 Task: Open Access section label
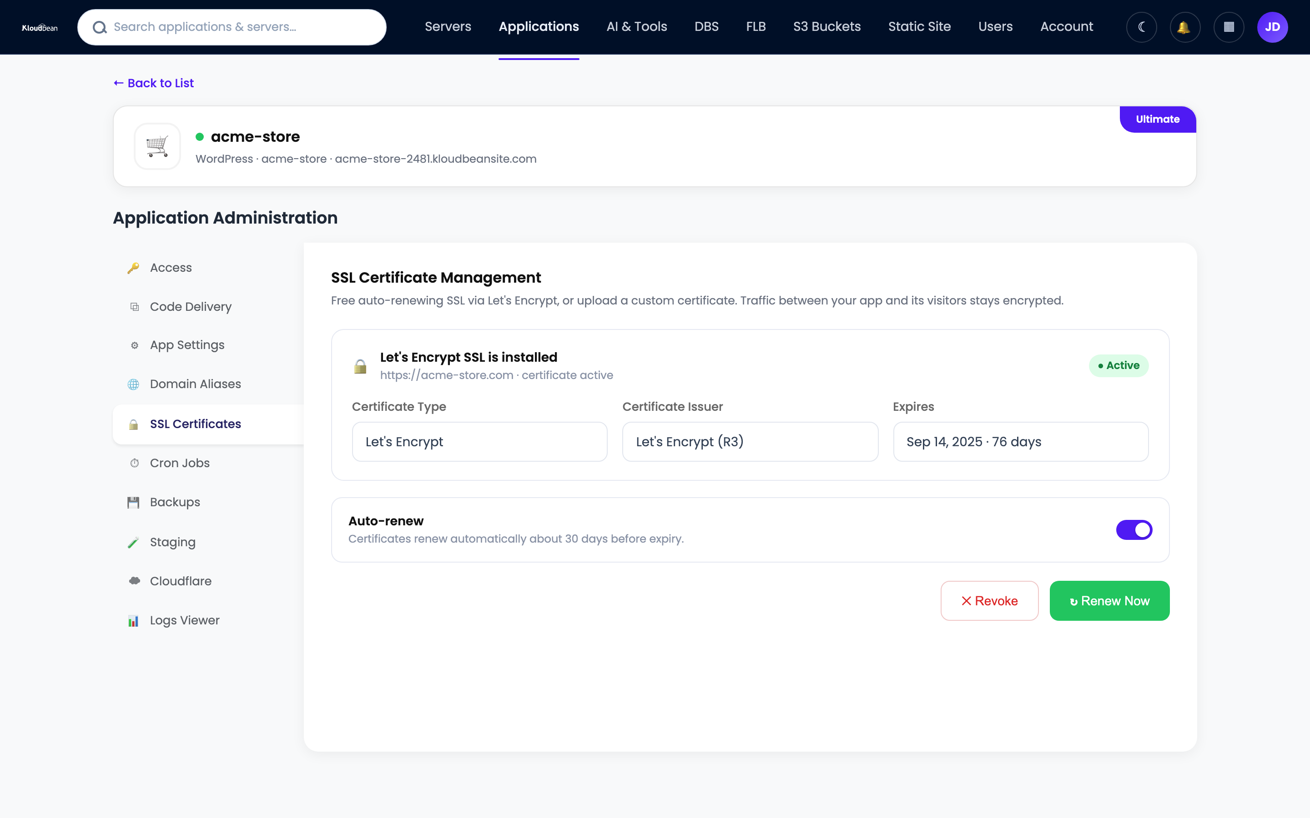coord(171,268)
